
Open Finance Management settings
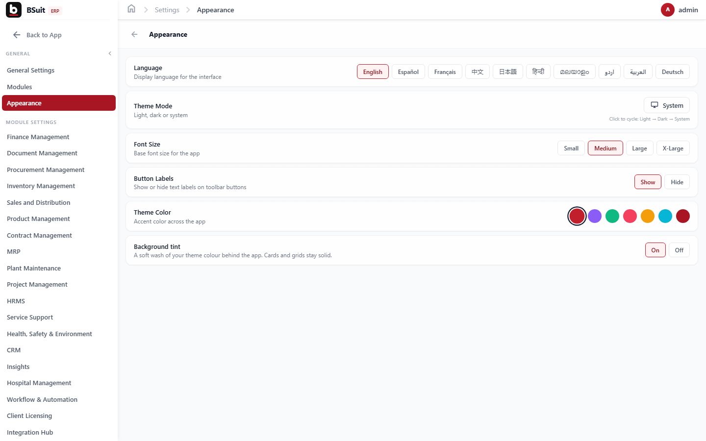click(x=59, y=137)
